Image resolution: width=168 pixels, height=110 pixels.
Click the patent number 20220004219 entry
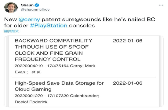pos(29,66)
